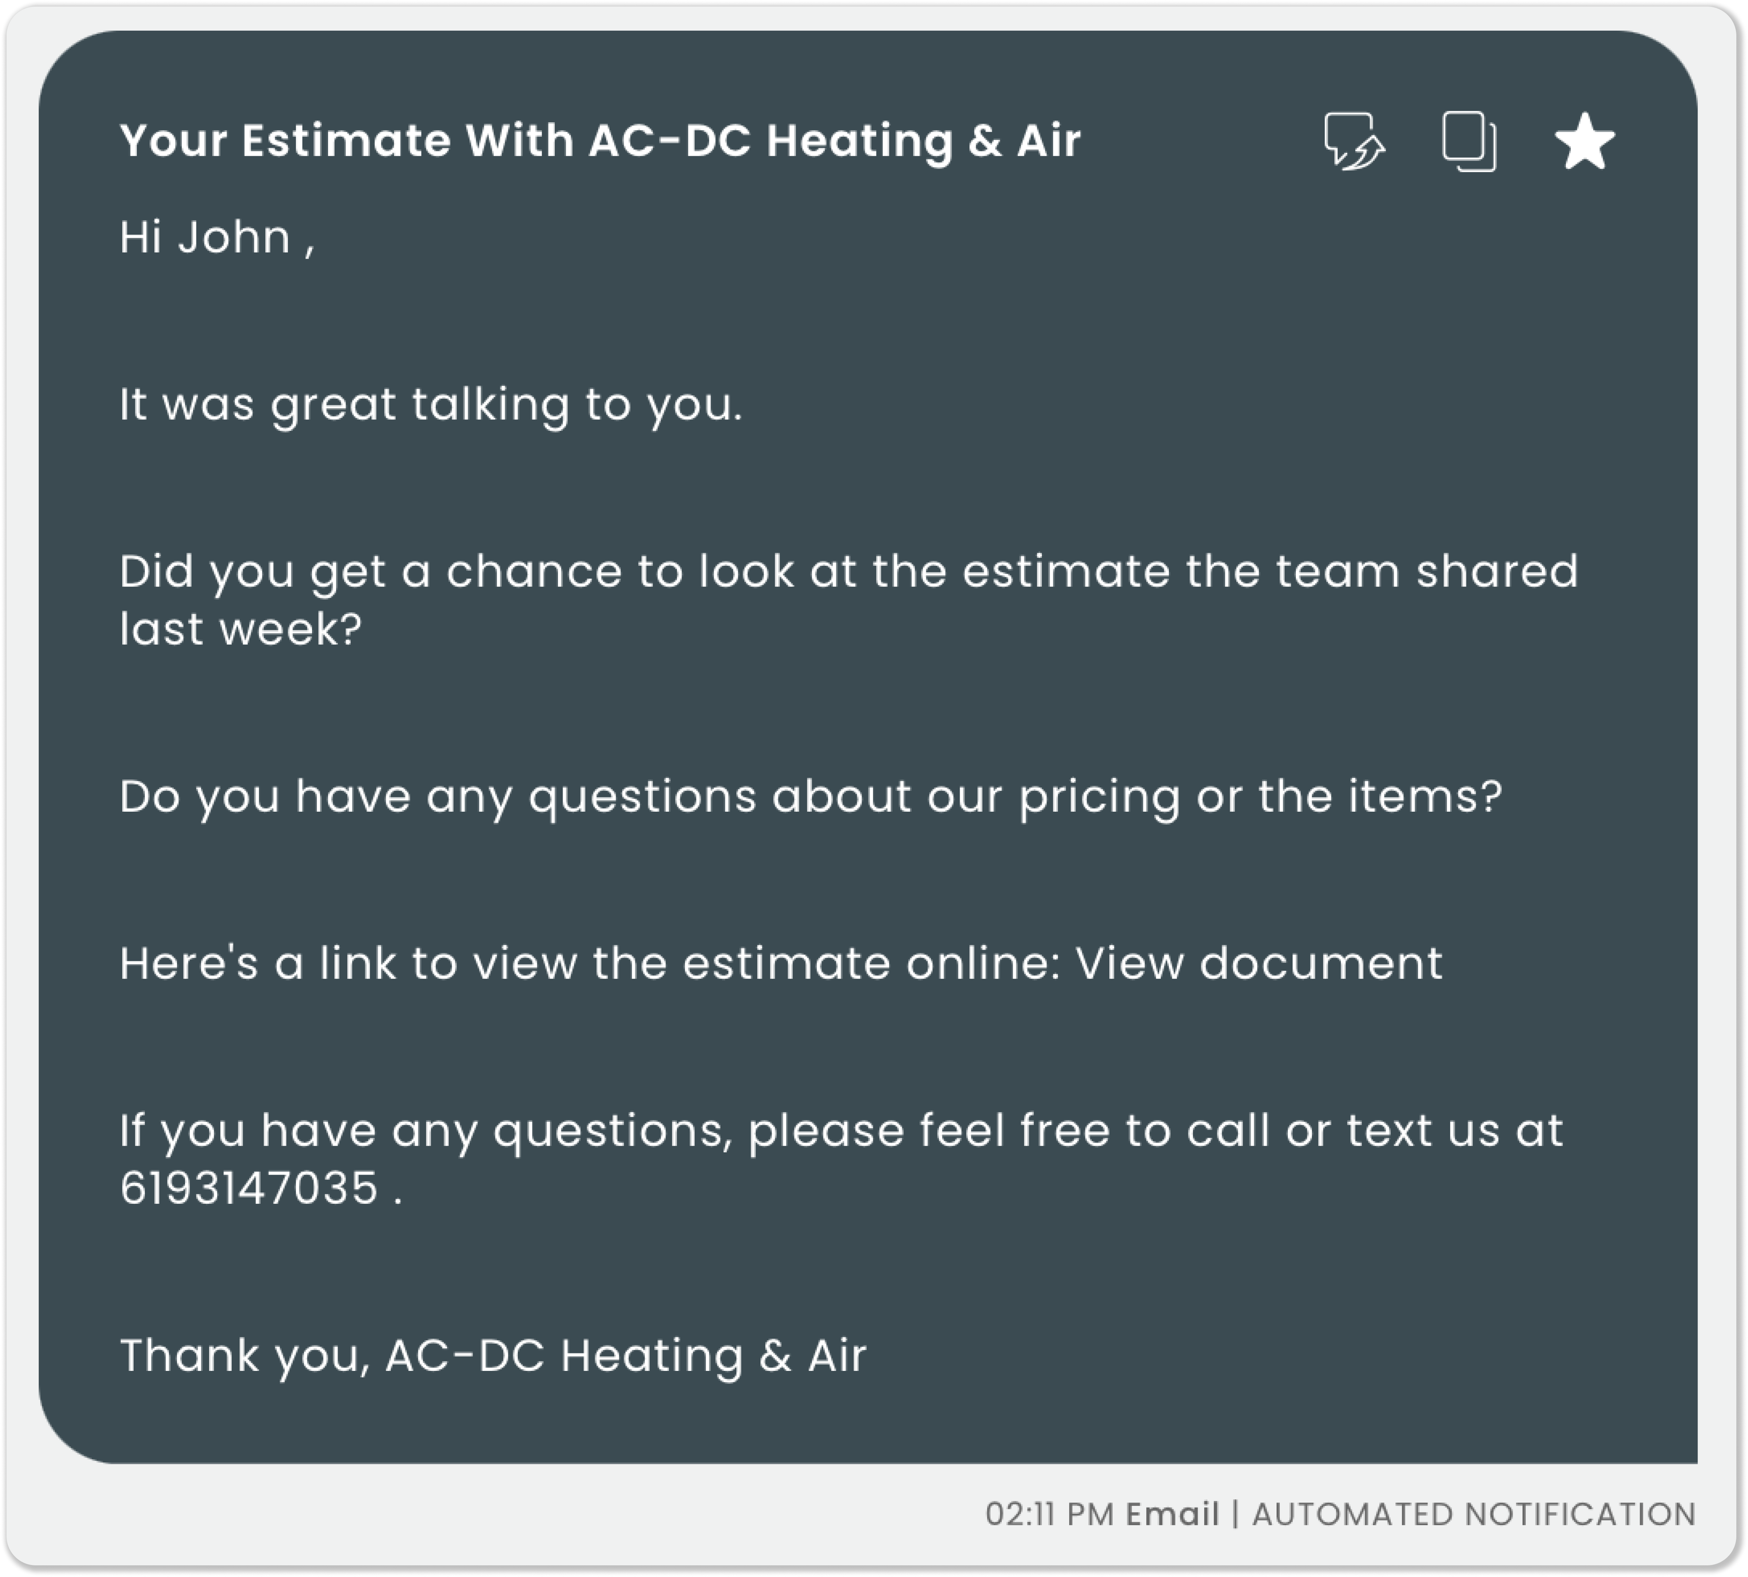Open the View document link
Screen dimensions: 1748x1577
pos(1258,963)
